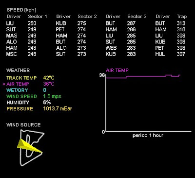Click the Trap column header

tap(182, 17)
